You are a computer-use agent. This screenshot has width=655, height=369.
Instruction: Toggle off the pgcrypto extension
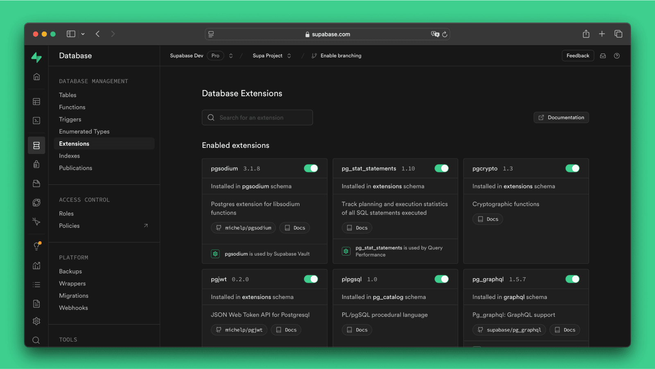tap(572, 168)
